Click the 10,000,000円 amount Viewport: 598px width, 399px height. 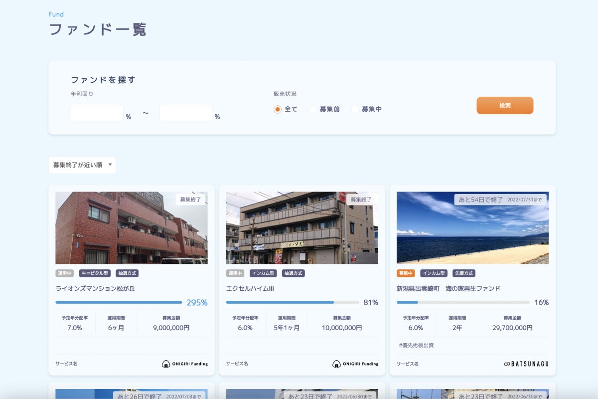pos(341,328)
